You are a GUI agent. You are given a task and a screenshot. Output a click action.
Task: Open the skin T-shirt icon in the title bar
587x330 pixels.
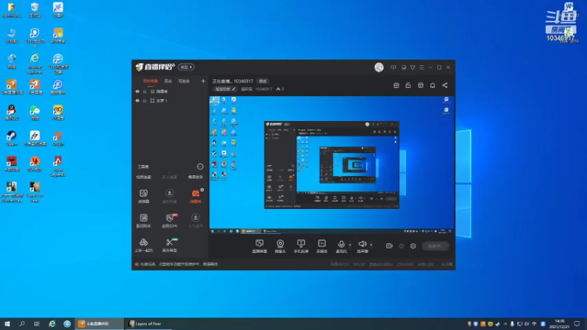click(412, 67)
